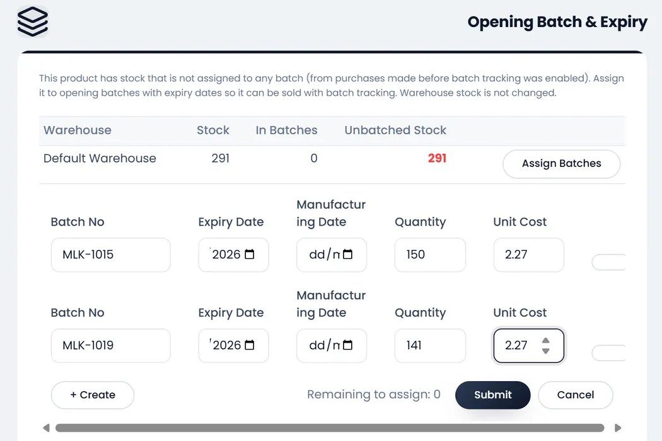662x441 pixels.
Task: Click the Unbatched Stock column header
Action: tap(395, 130)
